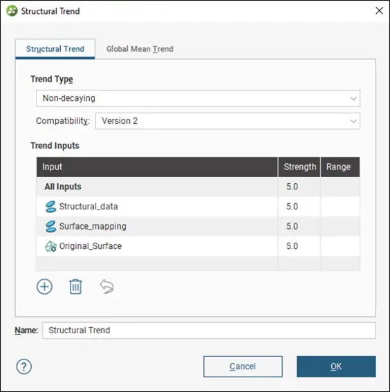Switch to the Global Mean Trend tab

(140, 49)
